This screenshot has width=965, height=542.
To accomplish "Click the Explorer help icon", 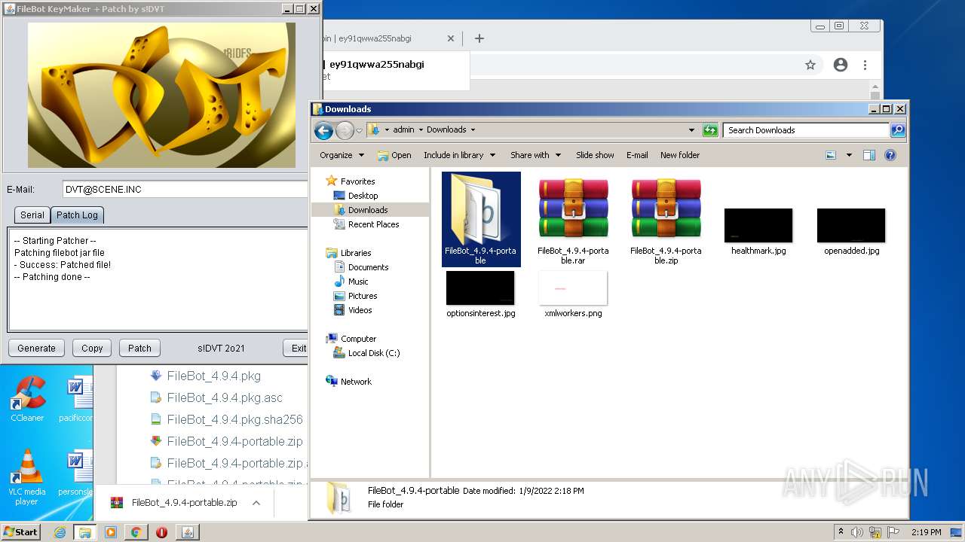I will (890, 155).
